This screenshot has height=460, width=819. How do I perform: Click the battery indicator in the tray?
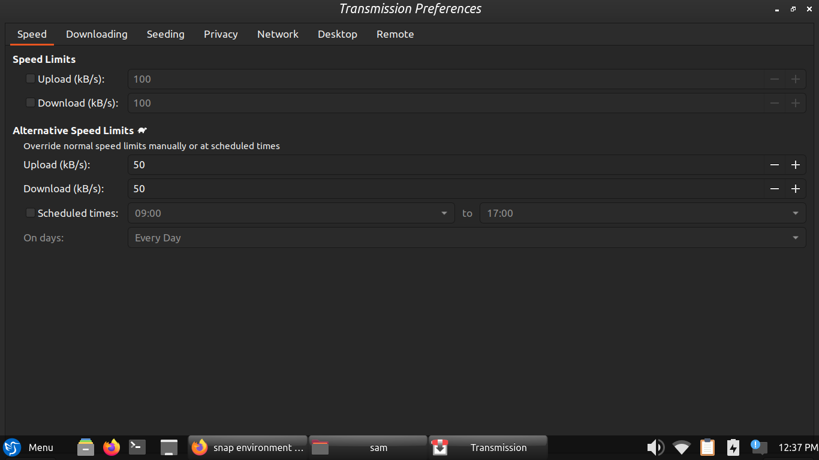pyautogui.click(x=733, y=447)
